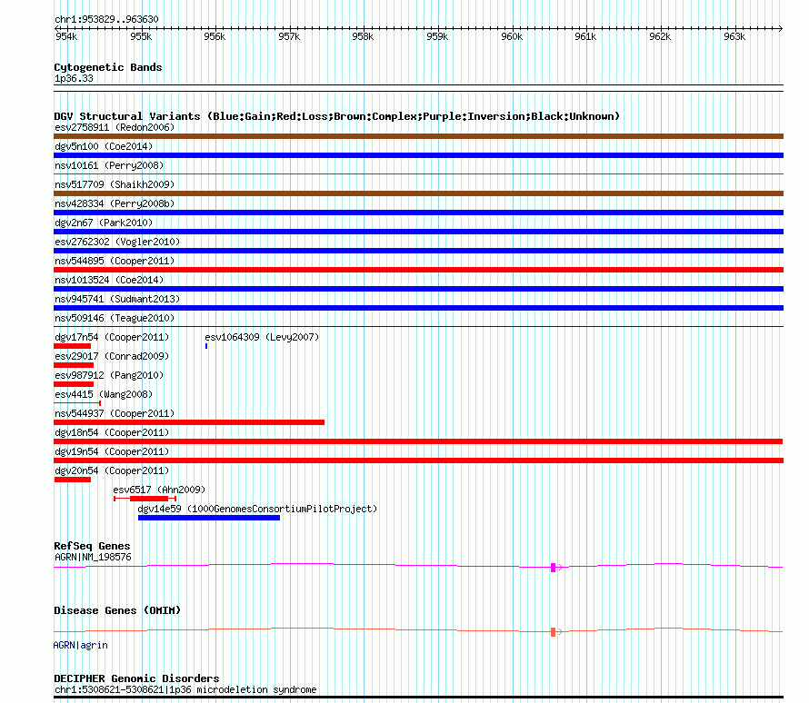Viewport: 809px width, 703px height.
Task: Select the red loss bar under nsv544895
Action: pyautogui.click(x=418, y=270)
